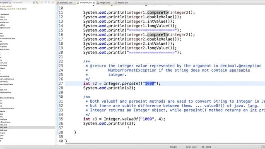Click valueOf method call on line 35

click(130, 119)
